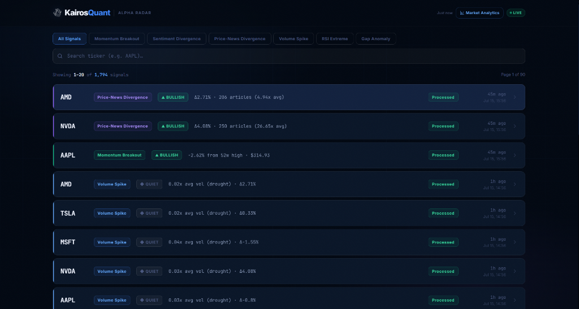Click the KairosQuant logo icon

click(57, 12)
